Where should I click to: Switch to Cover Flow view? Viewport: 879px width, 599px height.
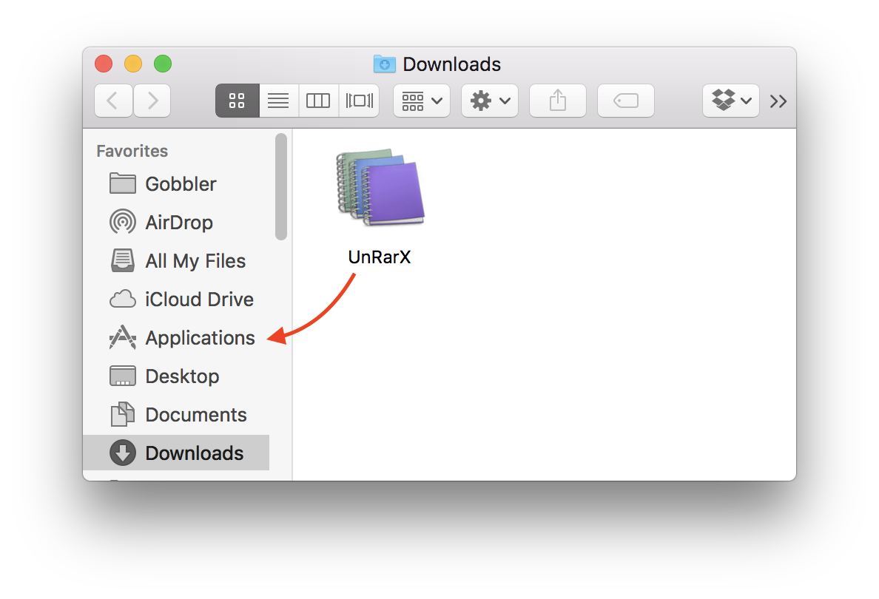(x=359, y=101)
